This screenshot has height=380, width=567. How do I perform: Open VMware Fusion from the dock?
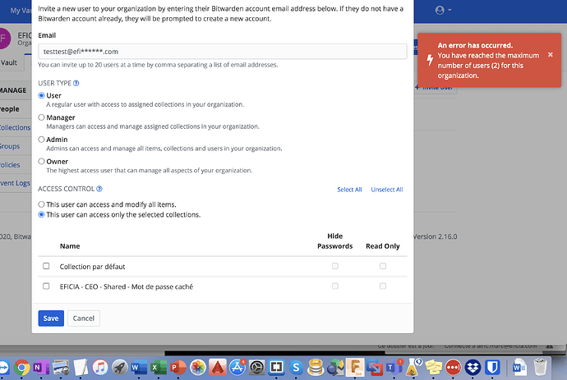coord(374,368)
